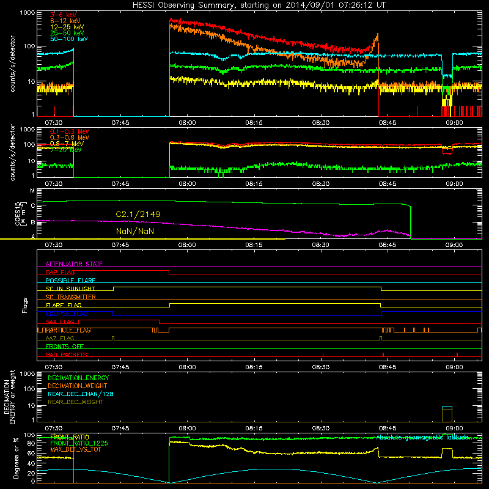Click the PARTICLE_FLAG label
The image size is (489, 489).
[68, 330]
